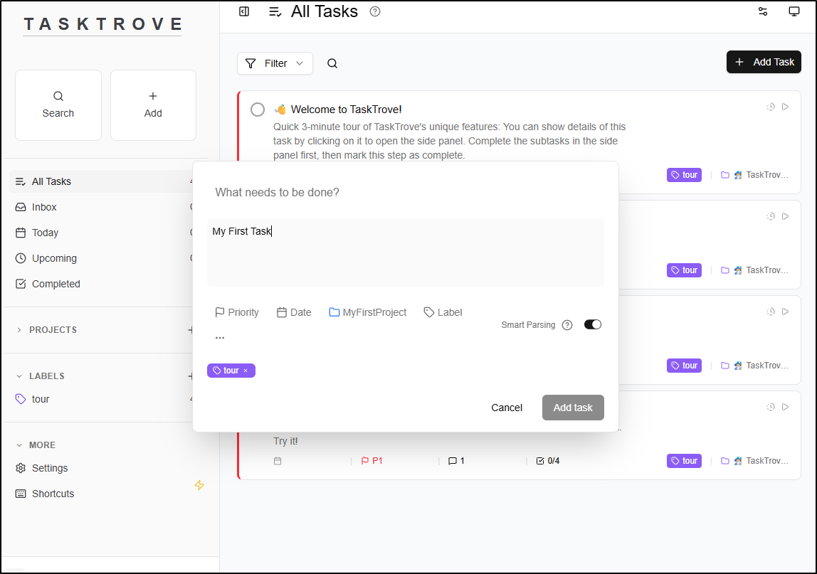This screenshot has width=817, height=574.
Task: Click tour tag on Welcome task
Action: (684, 175)
